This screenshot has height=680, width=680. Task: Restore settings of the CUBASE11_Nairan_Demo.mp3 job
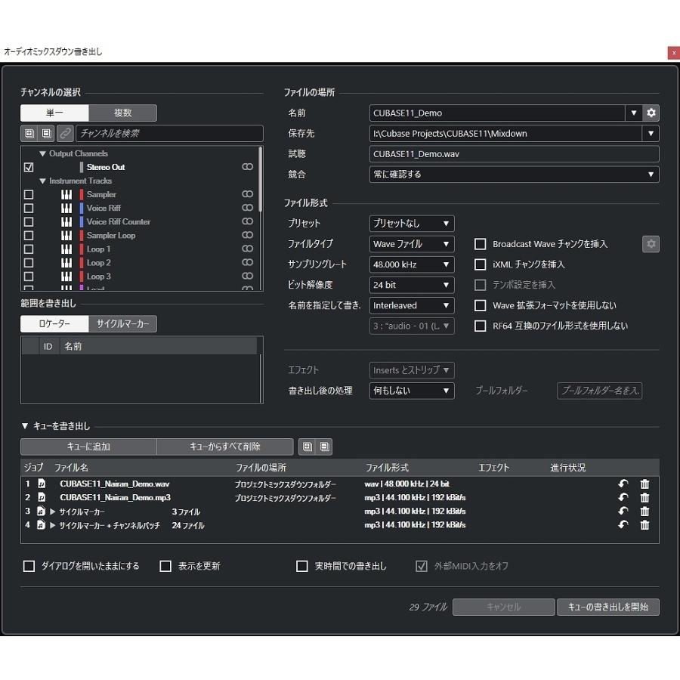[623, 498]
